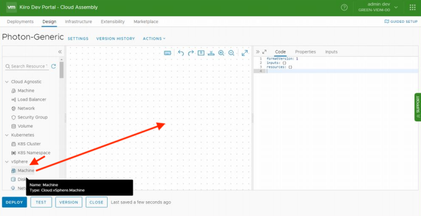Go to the Infrastructure tab

point(78,22)
